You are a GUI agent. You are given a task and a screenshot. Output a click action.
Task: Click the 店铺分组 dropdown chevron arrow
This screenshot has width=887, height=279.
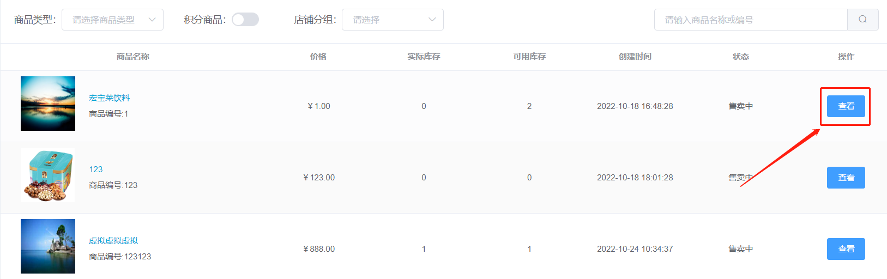tap(432, 20)
